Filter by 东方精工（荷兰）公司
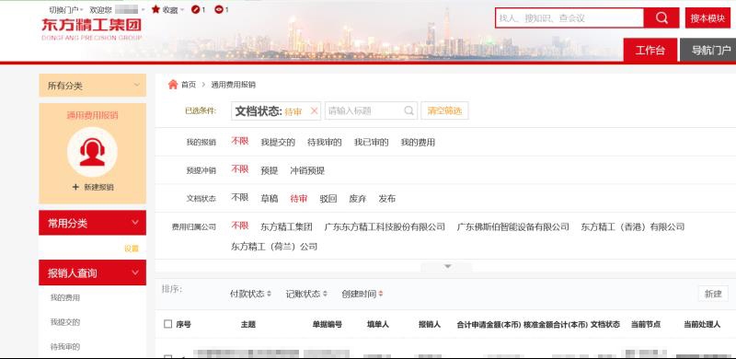Viewport: 736px width, 359px height. coord(274,247)
